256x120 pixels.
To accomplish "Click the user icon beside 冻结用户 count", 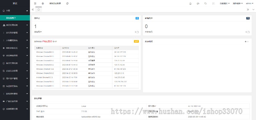I will 138,32.
